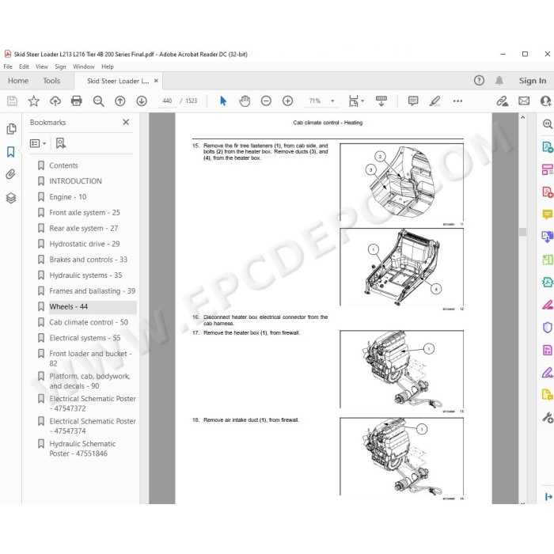Image resolution: width=554 pixels, height=554 pixels.
Task: Open Hydraulic Schematic Poster - 47551846 bookmark
Action: tap(82, 449)
